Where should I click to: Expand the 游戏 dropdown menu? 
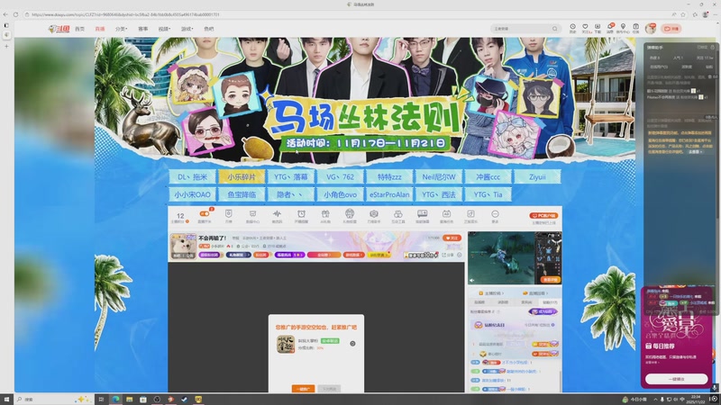(187, 29)
